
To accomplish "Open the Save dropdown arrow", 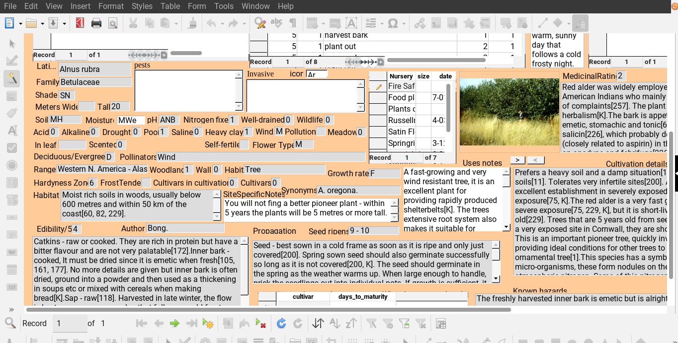I will coord(64,23).
